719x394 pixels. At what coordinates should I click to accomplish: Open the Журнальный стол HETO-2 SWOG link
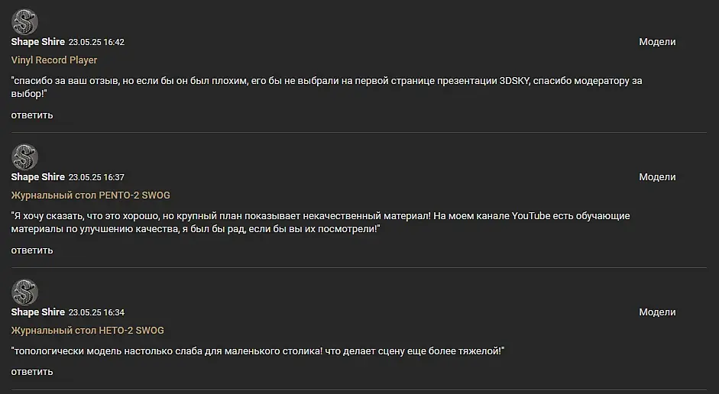(88, 331)
